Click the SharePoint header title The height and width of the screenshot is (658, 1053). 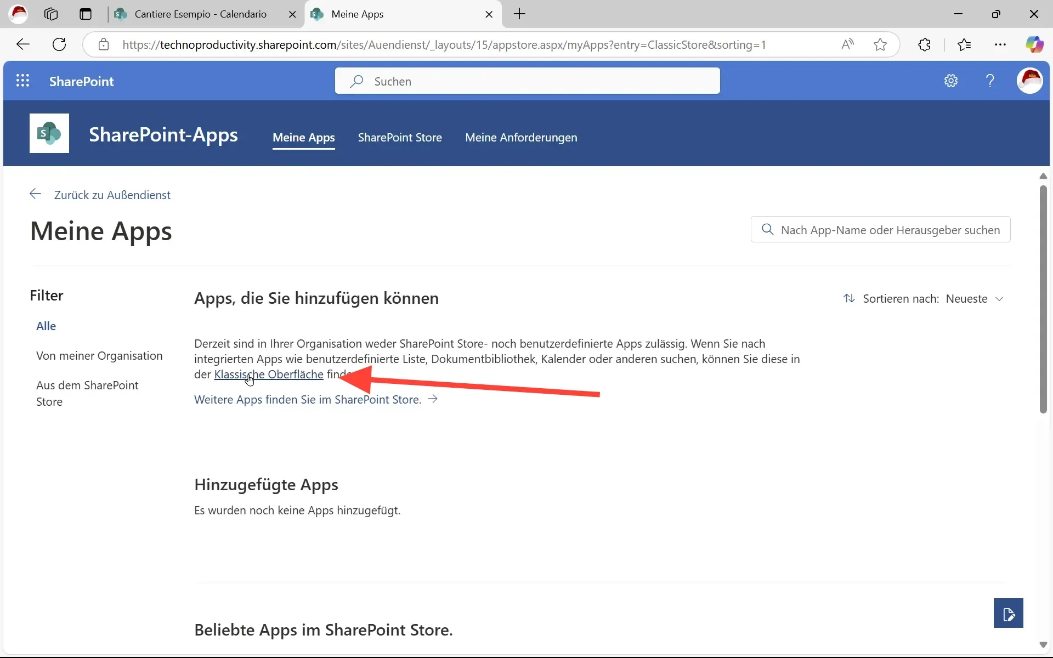[82, 81]
